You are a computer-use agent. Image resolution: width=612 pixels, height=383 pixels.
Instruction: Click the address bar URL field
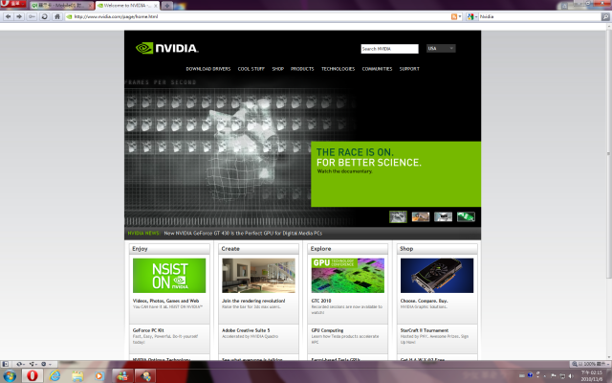click(x=257, y=17)
